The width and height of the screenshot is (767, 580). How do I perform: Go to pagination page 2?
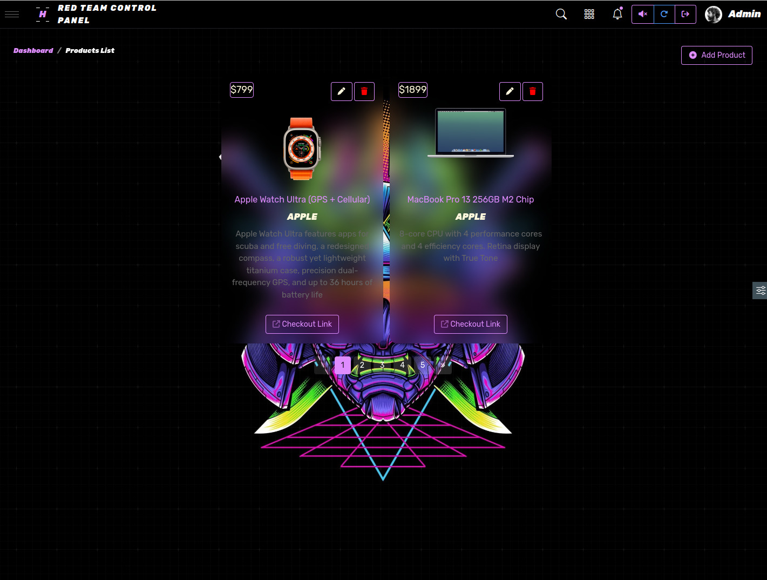362,365
